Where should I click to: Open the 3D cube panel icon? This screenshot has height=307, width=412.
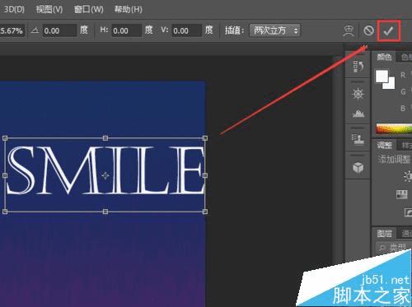[358, 167]
